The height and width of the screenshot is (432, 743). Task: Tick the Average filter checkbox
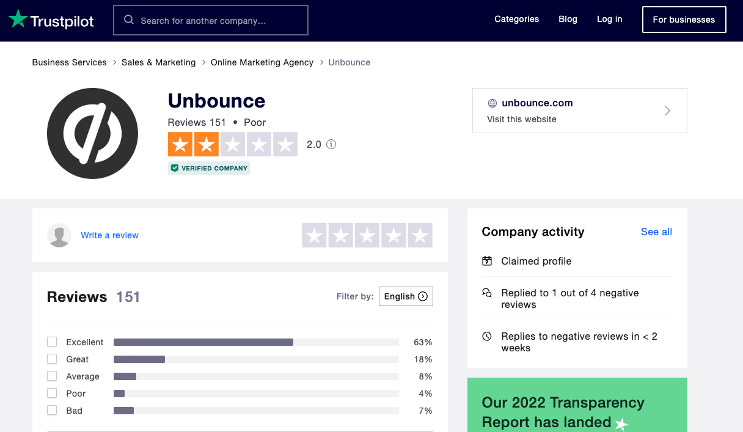click(52, 376)
